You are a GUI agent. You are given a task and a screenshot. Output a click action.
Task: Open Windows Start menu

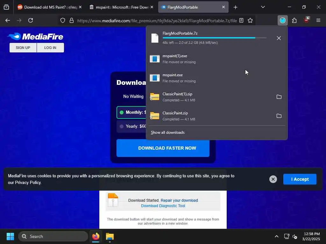click(x=10, y=236)
